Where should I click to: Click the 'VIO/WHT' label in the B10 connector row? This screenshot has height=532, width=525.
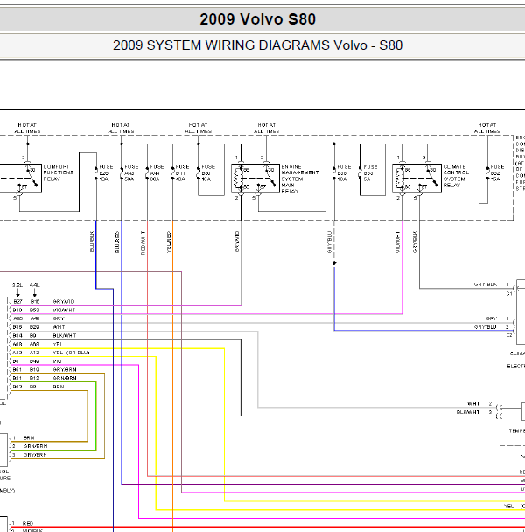64,310
